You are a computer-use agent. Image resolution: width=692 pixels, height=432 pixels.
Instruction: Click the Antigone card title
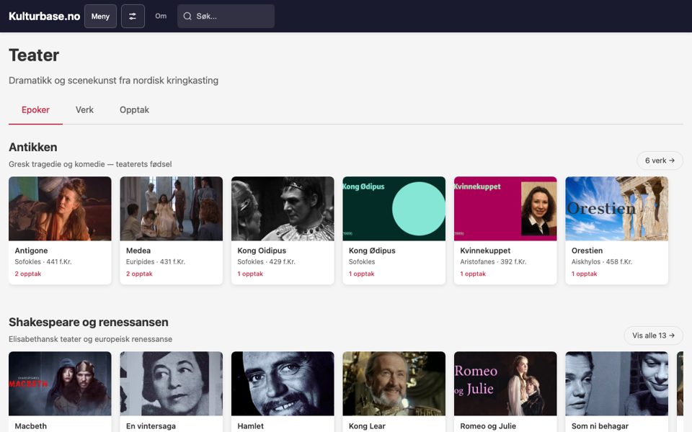pos(31,251)
